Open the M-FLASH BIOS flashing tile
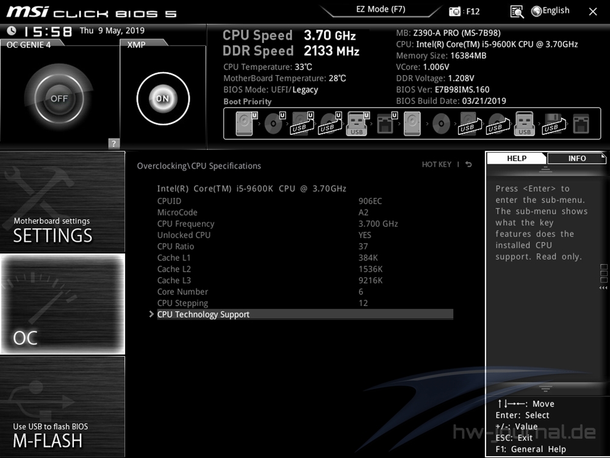 pyautogui.click(x=63, y=406)
